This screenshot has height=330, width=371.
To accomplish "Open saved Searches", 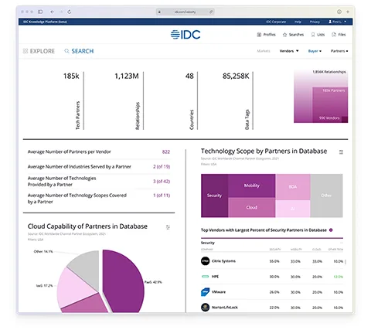I will [293, 35].
